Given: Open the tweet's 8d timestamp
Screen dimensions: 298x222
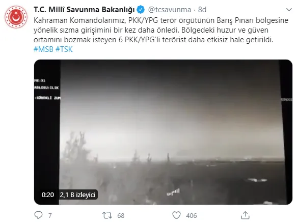Looking at the screenshot, I should 202,10.
